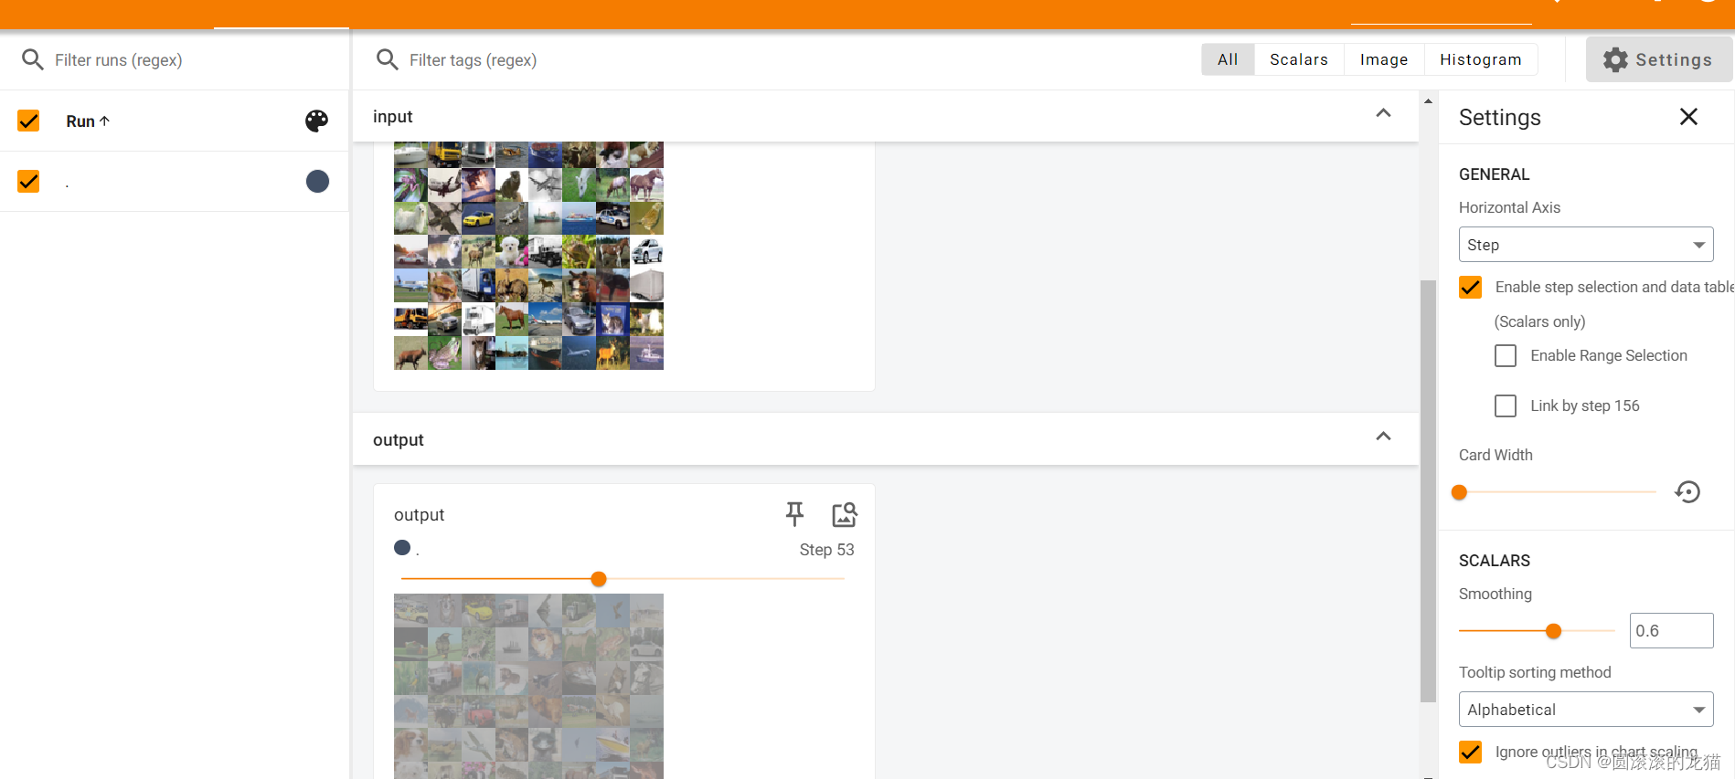The width and height of the screenshot is (1735, 779).
Task: Click the output card title
Action: tap(419, 514)
